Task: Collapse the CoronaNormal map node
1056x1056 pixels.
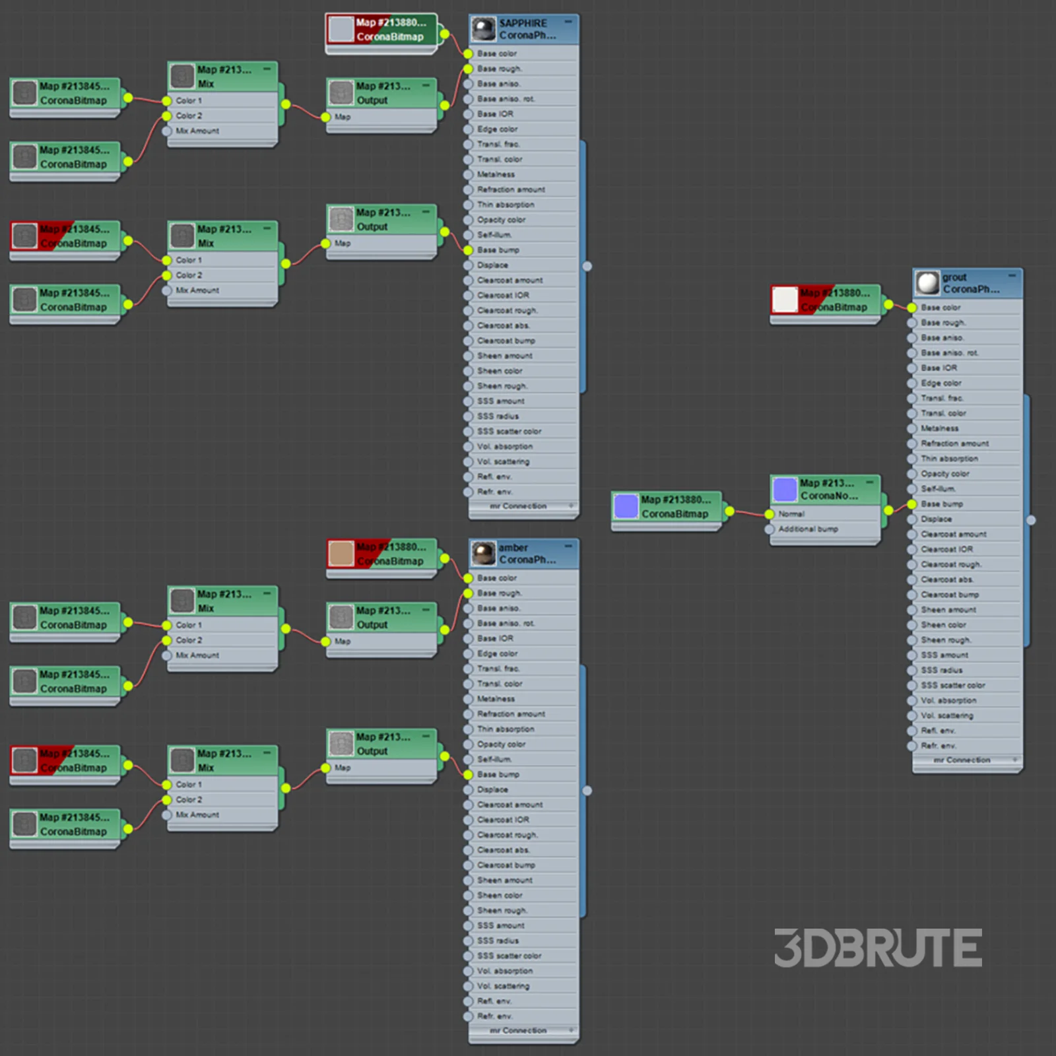Action: point(870,482)
